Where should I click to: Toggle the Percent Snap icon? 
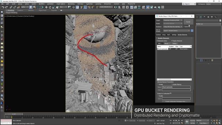pyautogui.click(x=89, y=7)
